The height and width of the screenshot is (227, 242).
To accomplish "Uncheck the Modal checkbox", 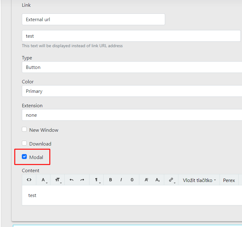I will click(x=25, y=157).
